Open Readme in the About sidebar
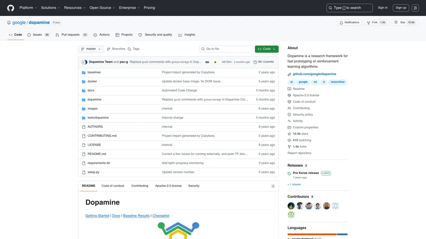The image size is (426, 239). tap(296, 89)
